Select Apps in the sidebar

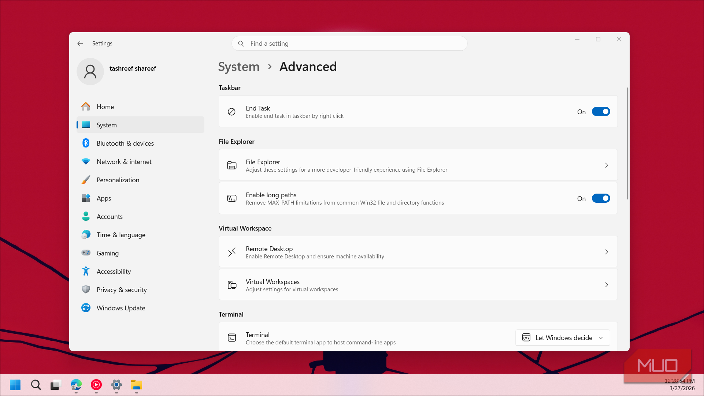141,198
